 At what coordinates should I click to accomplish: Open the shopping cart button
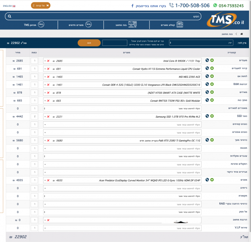point(41,5)
